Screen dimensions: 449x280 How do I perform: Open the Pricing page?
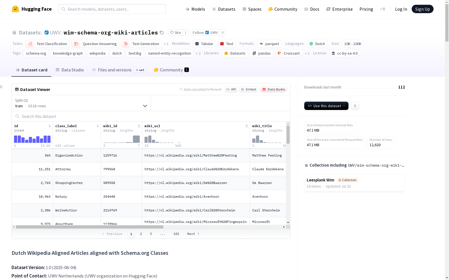pyautogui.click(x=366, y=9)
